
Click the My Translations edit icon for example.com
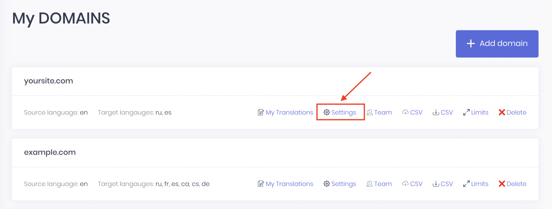pos(261,184)
